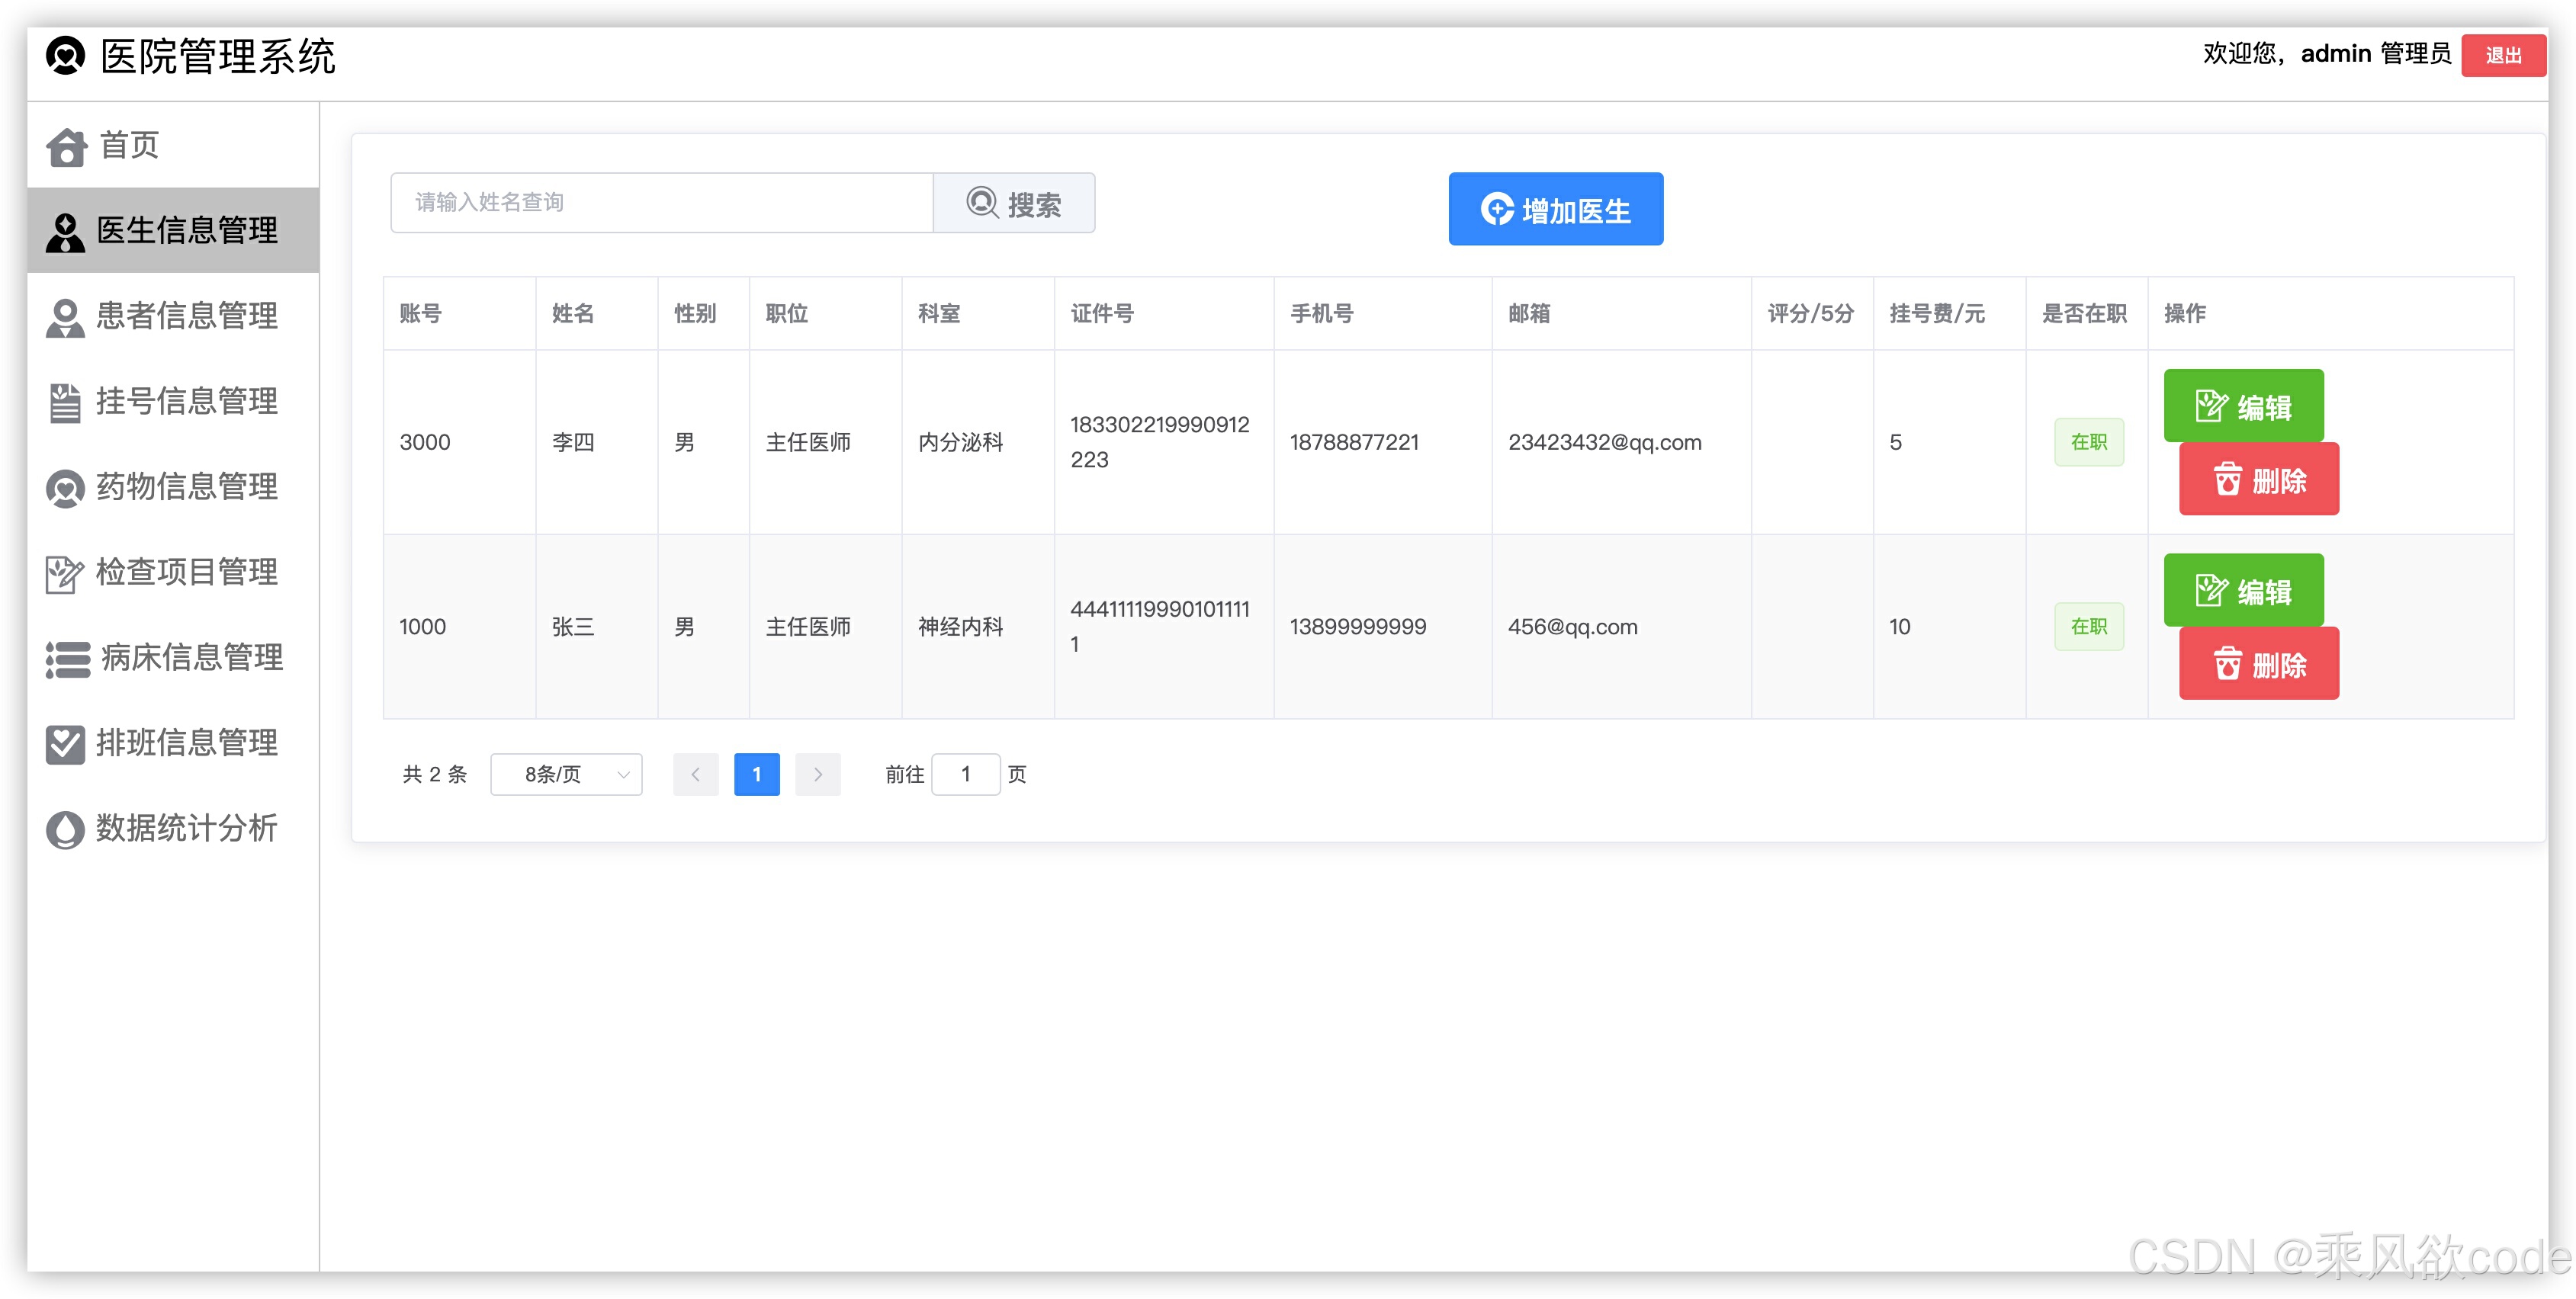Click the 前往 page number input field
Image resolution: width=2576 pixels, height=1299 pixels.
[965, 773]
